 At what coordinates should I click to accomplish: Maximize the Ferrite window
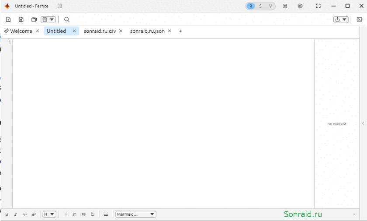348,6
